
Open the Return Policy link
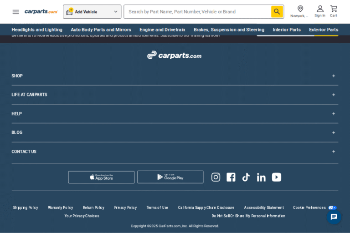click(93, 208)
